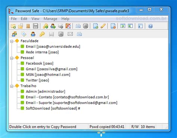The width and height of the screenshot is (177, 138).
Task: Collapse the Trabalho group
Action: tap(12, 86)
